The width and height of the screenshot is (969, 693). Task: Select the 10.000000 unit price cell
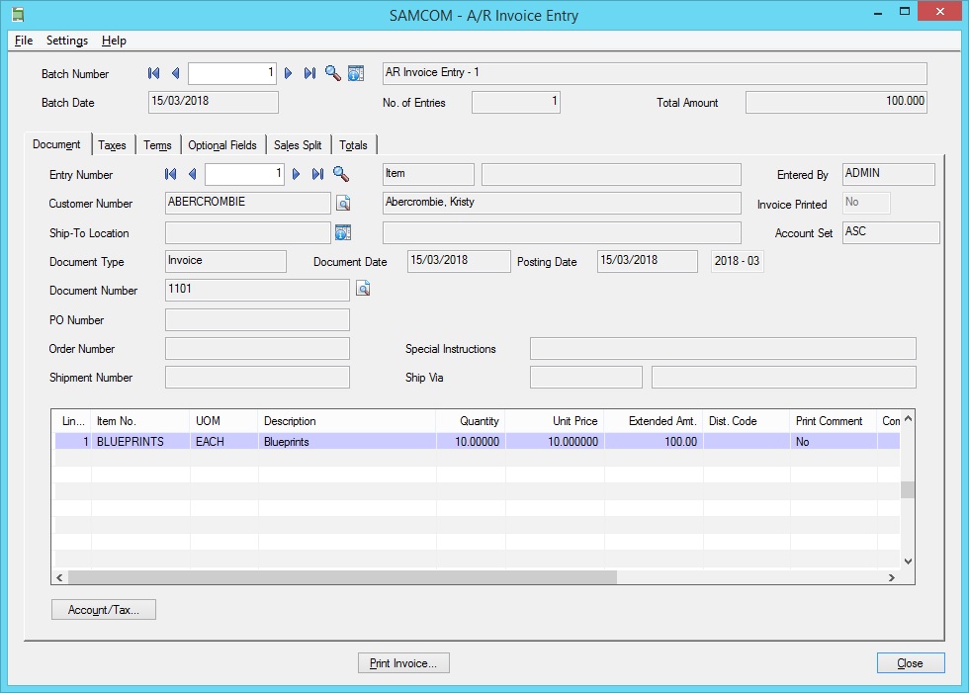tap(555, 442)
